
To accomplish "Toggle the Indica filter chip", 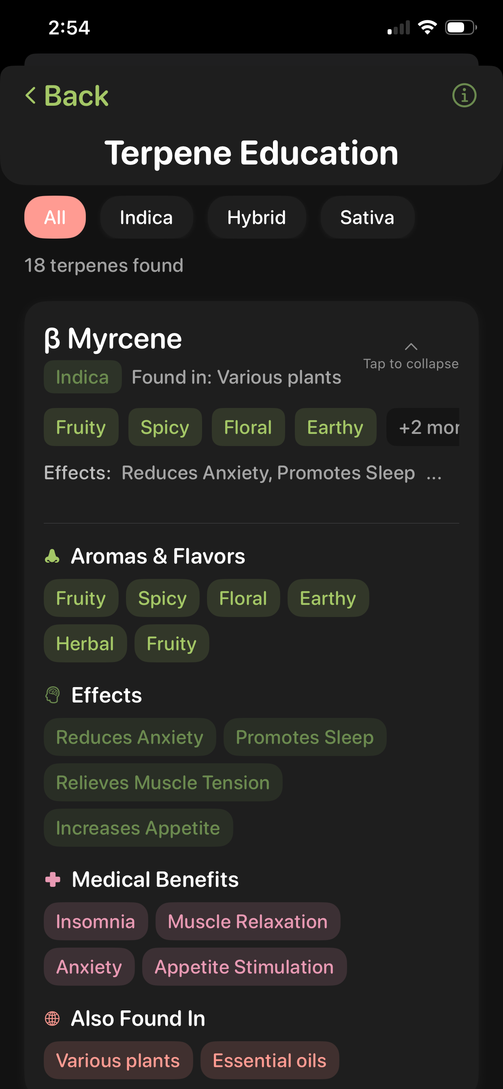I will coord(146,217).
